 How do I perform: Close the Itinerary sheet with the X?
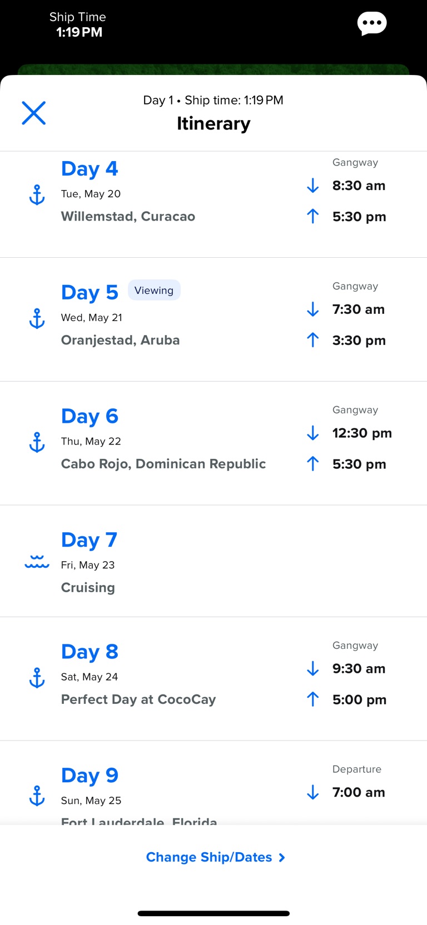coord(33,113)
